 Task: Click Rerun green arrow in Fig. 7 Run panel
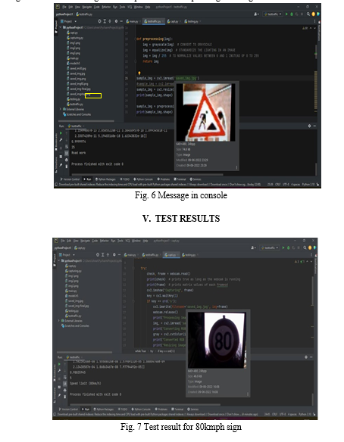tap(59, 364)
